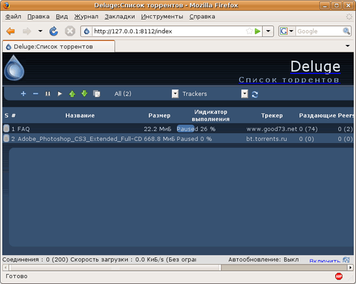
Task: Sort by Индикатор выполнения column header
Action: pos(211,115)
